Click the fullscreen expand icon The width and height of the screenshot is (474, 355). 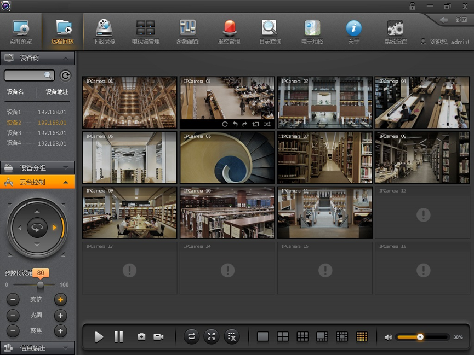pos(212,336)
